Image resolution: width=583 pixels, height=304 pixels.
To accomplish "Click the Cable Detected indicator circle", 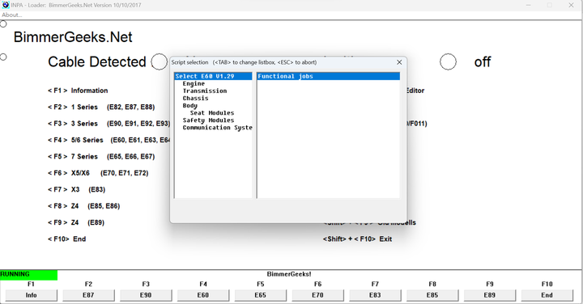I will 160,61.
